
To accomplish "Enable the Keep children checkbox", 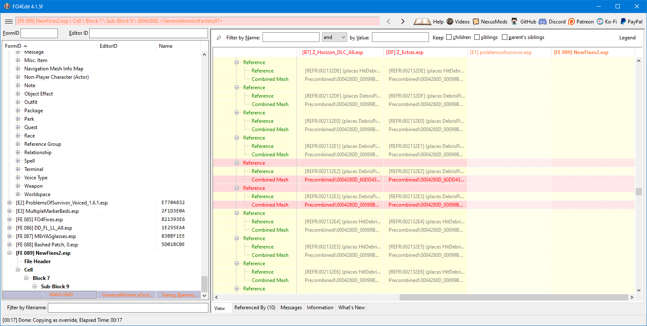I will [449, 37].
